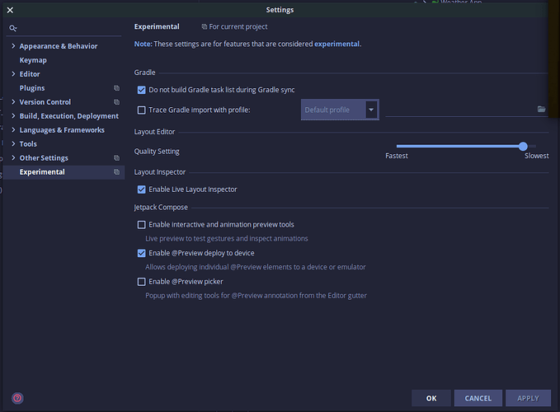Expand the Build, Execution, Deployment group
560x412 pixels.
[x=13, y=116]
